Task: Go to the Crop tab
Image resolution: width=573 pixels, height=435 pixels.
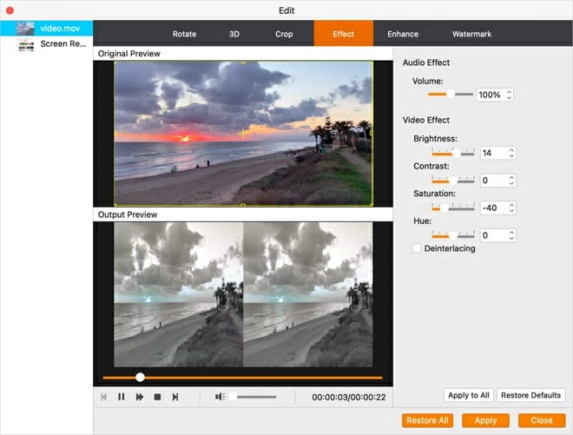Action: click(x=284, y=34)
